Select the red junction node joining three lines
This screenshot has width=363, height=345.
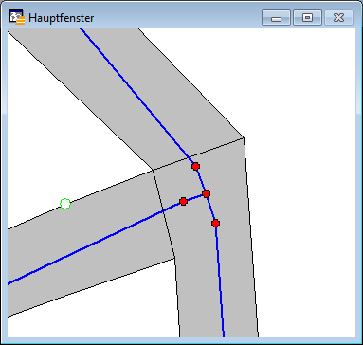(206, 193)
